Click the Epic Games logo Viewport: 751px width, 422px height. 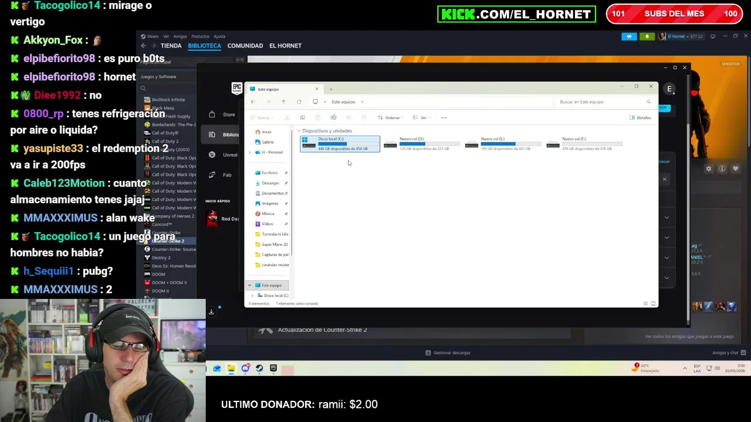tap(237, 89)
